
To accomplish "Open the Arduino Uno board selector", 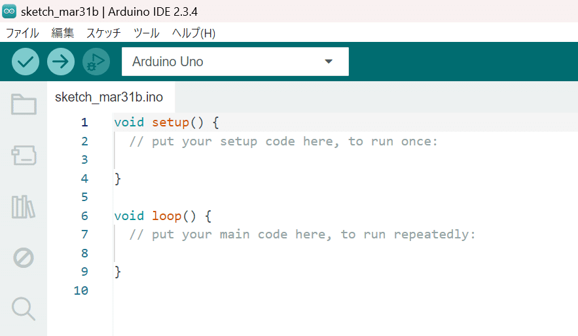I will [x=235, y=62].
